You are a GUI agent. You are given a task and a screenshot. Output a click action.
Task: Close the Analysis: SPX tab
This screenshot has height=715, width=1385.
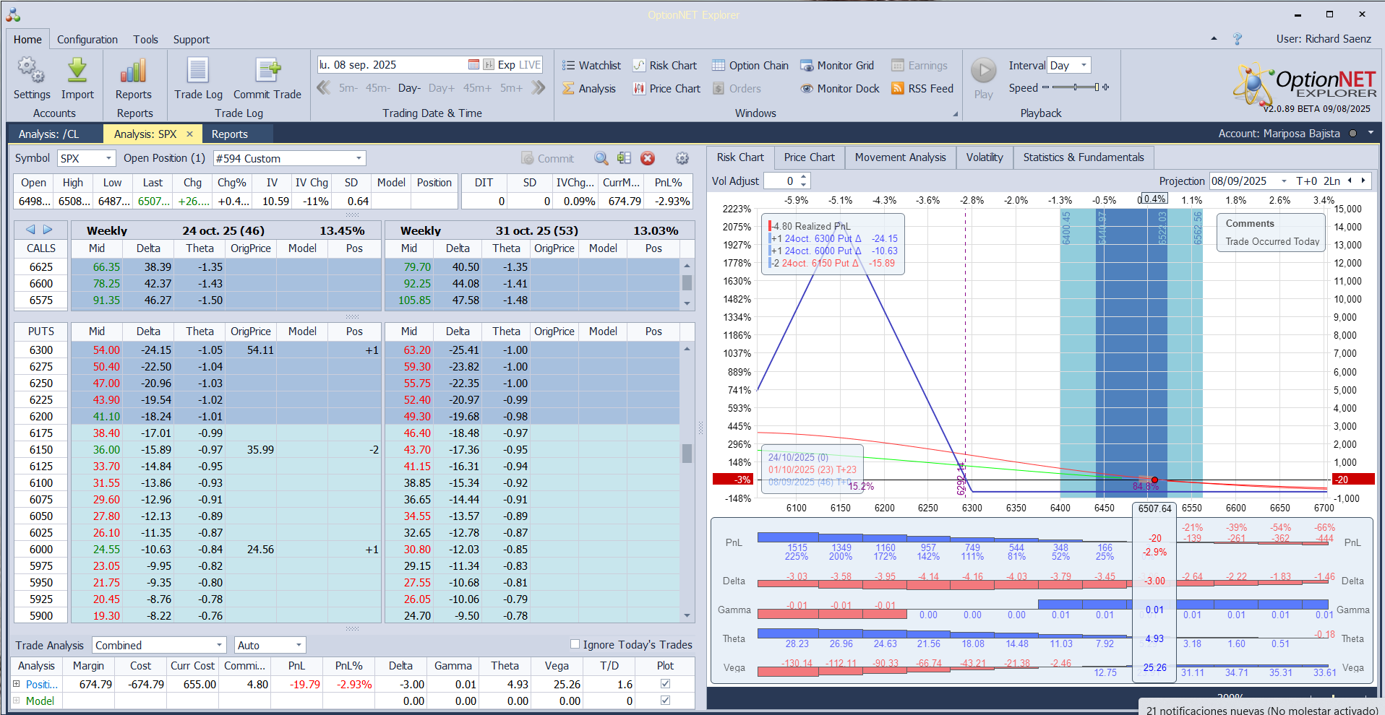pos(189,134)
